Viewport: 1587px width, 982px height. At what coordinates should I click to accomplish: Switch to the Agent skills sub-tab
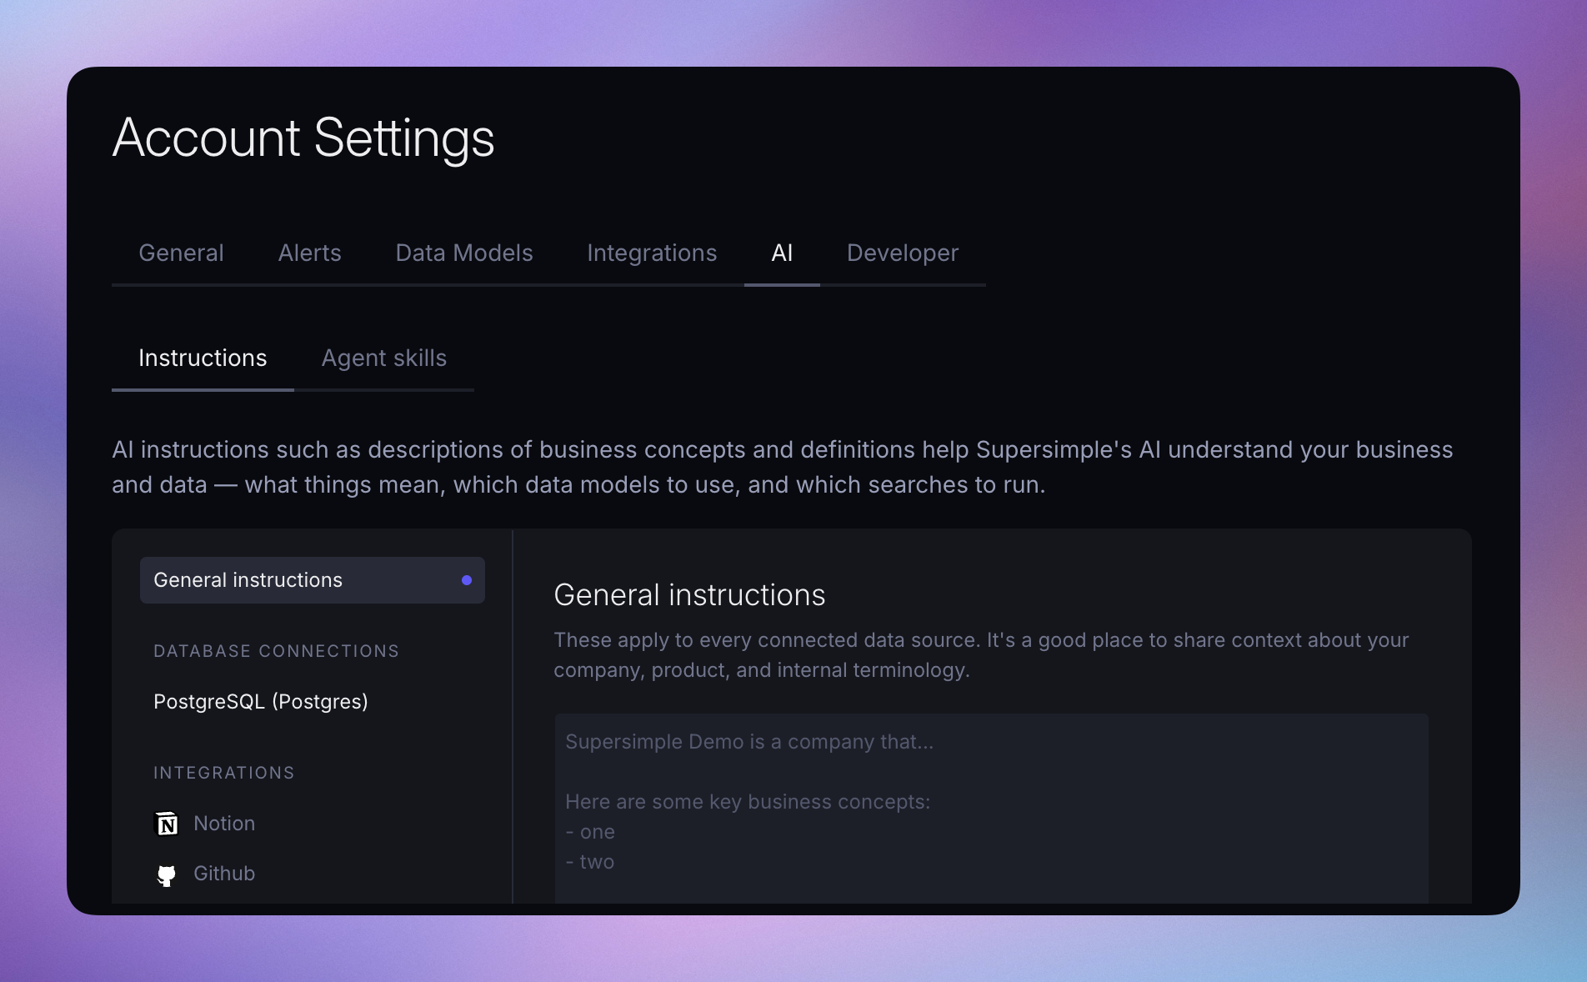[384, 358]
